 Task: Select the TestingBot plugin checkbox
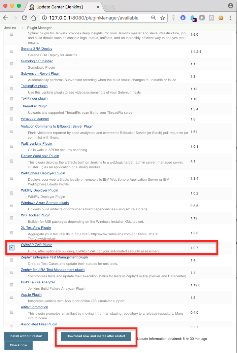[11, 89]
